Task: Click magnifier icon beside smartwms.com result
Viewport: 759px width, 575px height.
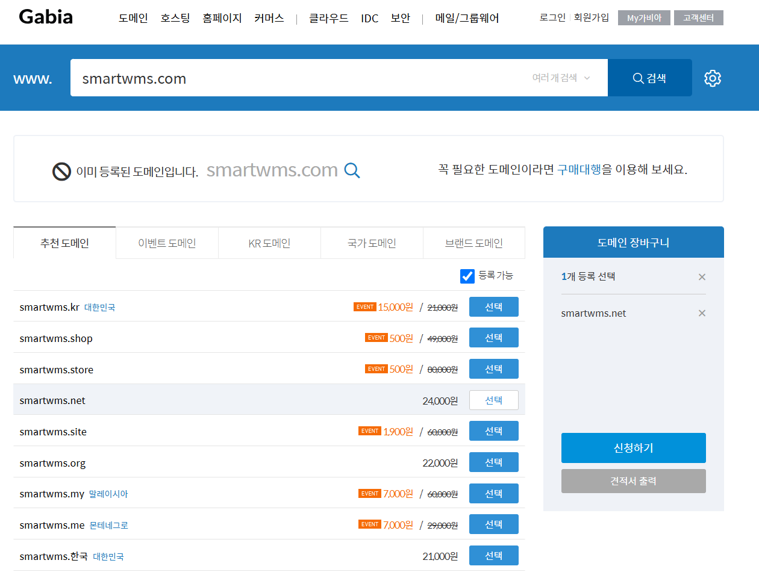Action: pos(352,171)
